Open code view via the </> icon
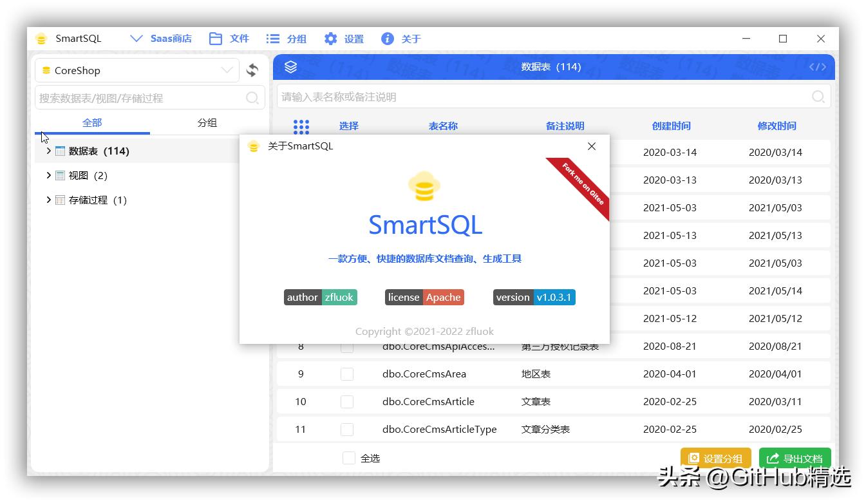Screen dimensions: 866x503 pyautogui.click(x=817, y=66)
